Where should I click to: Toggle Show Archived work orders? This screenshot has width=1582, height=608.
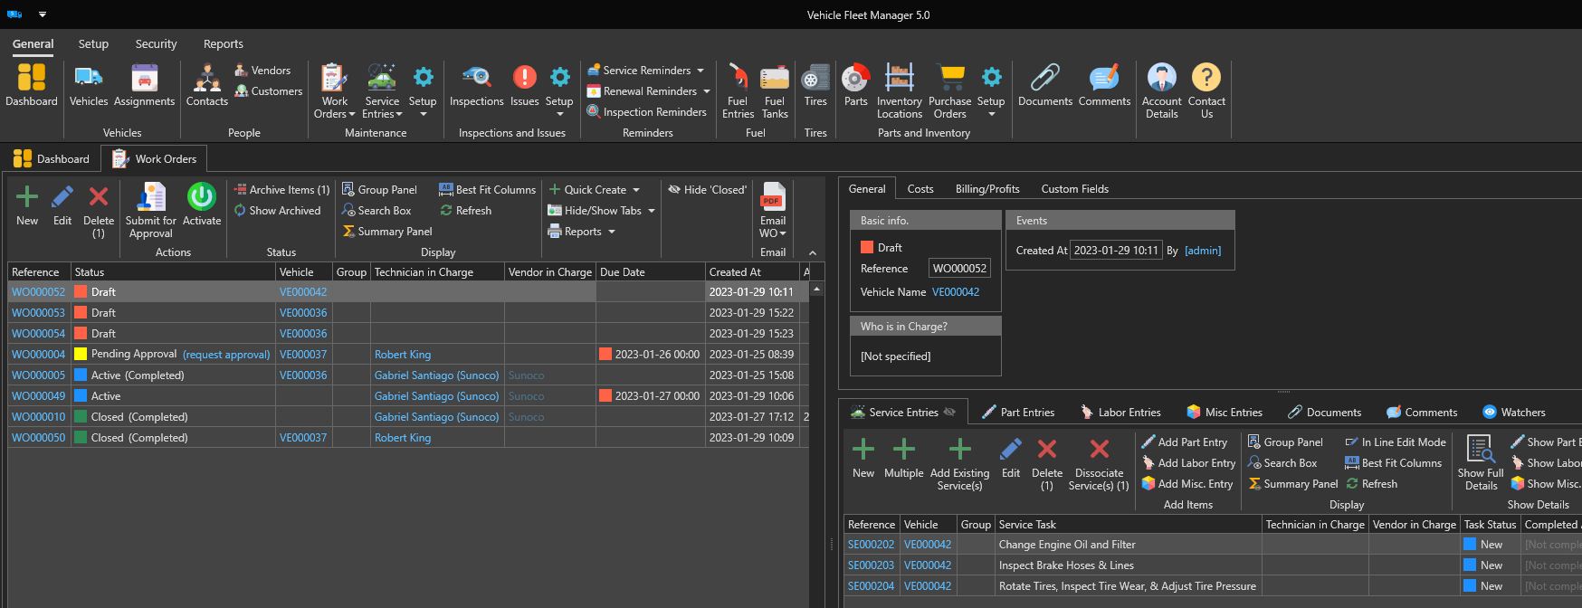coord(278,211)
